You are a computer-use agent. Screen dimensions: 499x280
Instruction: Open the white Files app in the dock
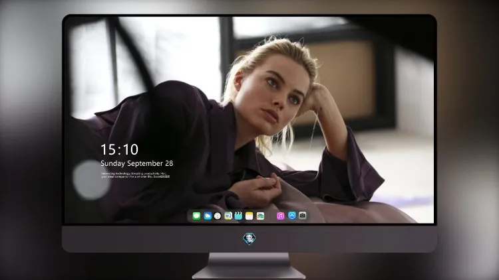pos(260,216)
